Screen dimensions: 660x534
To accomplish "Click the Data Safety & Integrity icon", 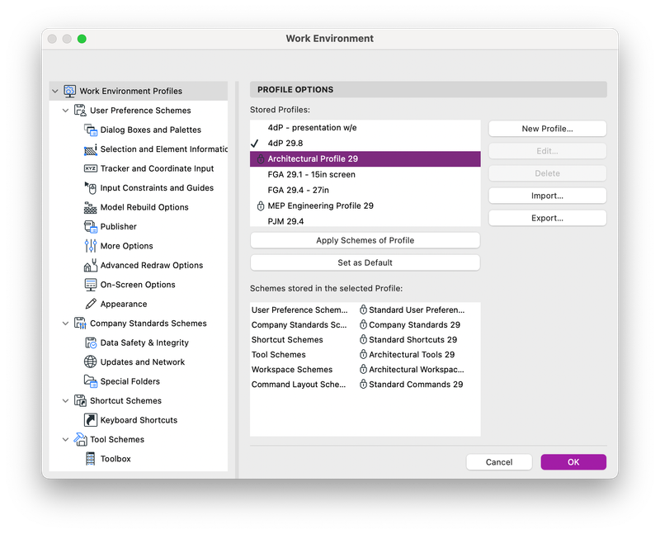I will click(91, 343).
